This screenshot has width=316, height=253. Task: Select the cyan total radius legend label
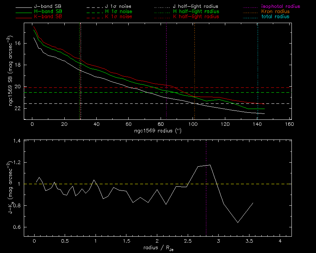pos(275,17)
